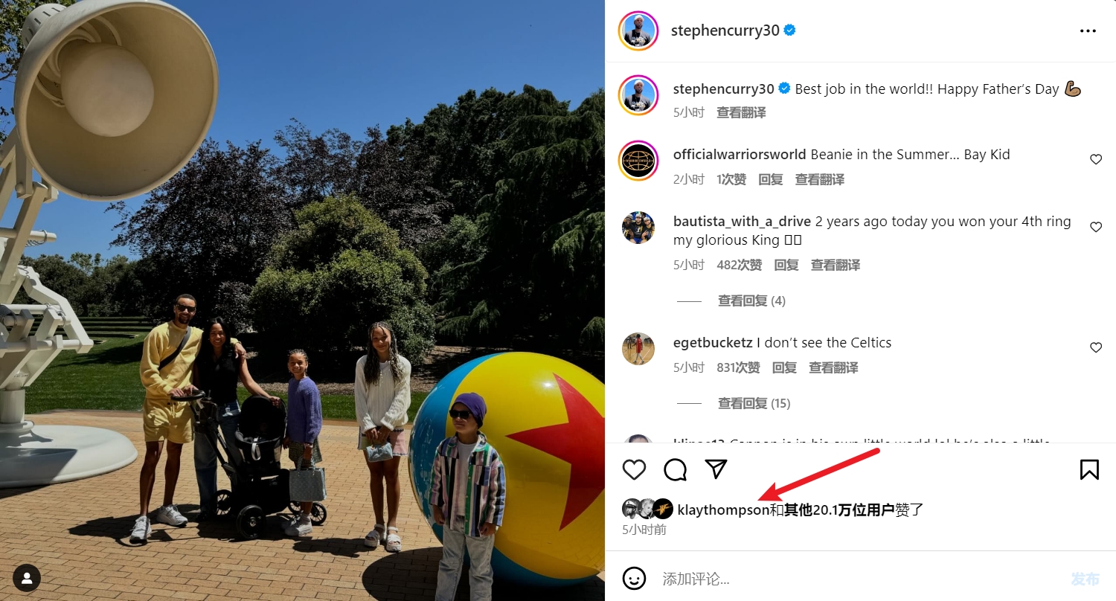This screenshot has height=601, width=1116.
Task: Save the post with the bookmark icon
Action: coord(1089,469)
